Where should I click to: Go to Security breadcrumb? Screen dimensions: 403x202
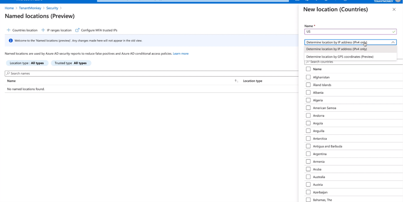point(52,8)
